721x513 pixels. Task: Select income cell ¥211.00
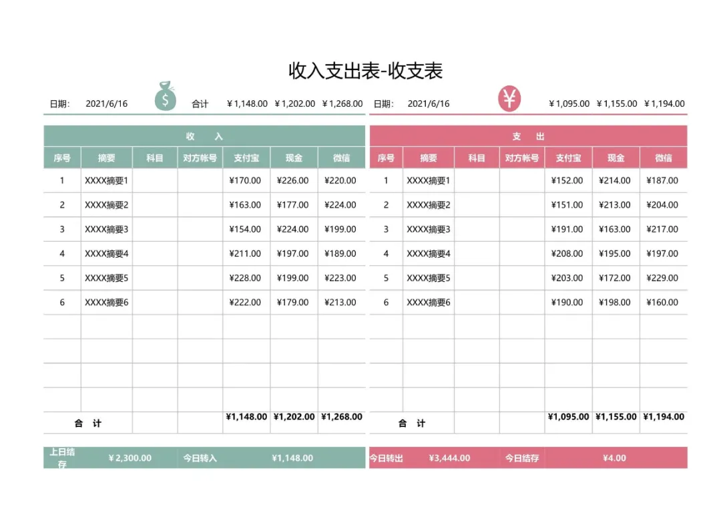[x=245, y=254]
